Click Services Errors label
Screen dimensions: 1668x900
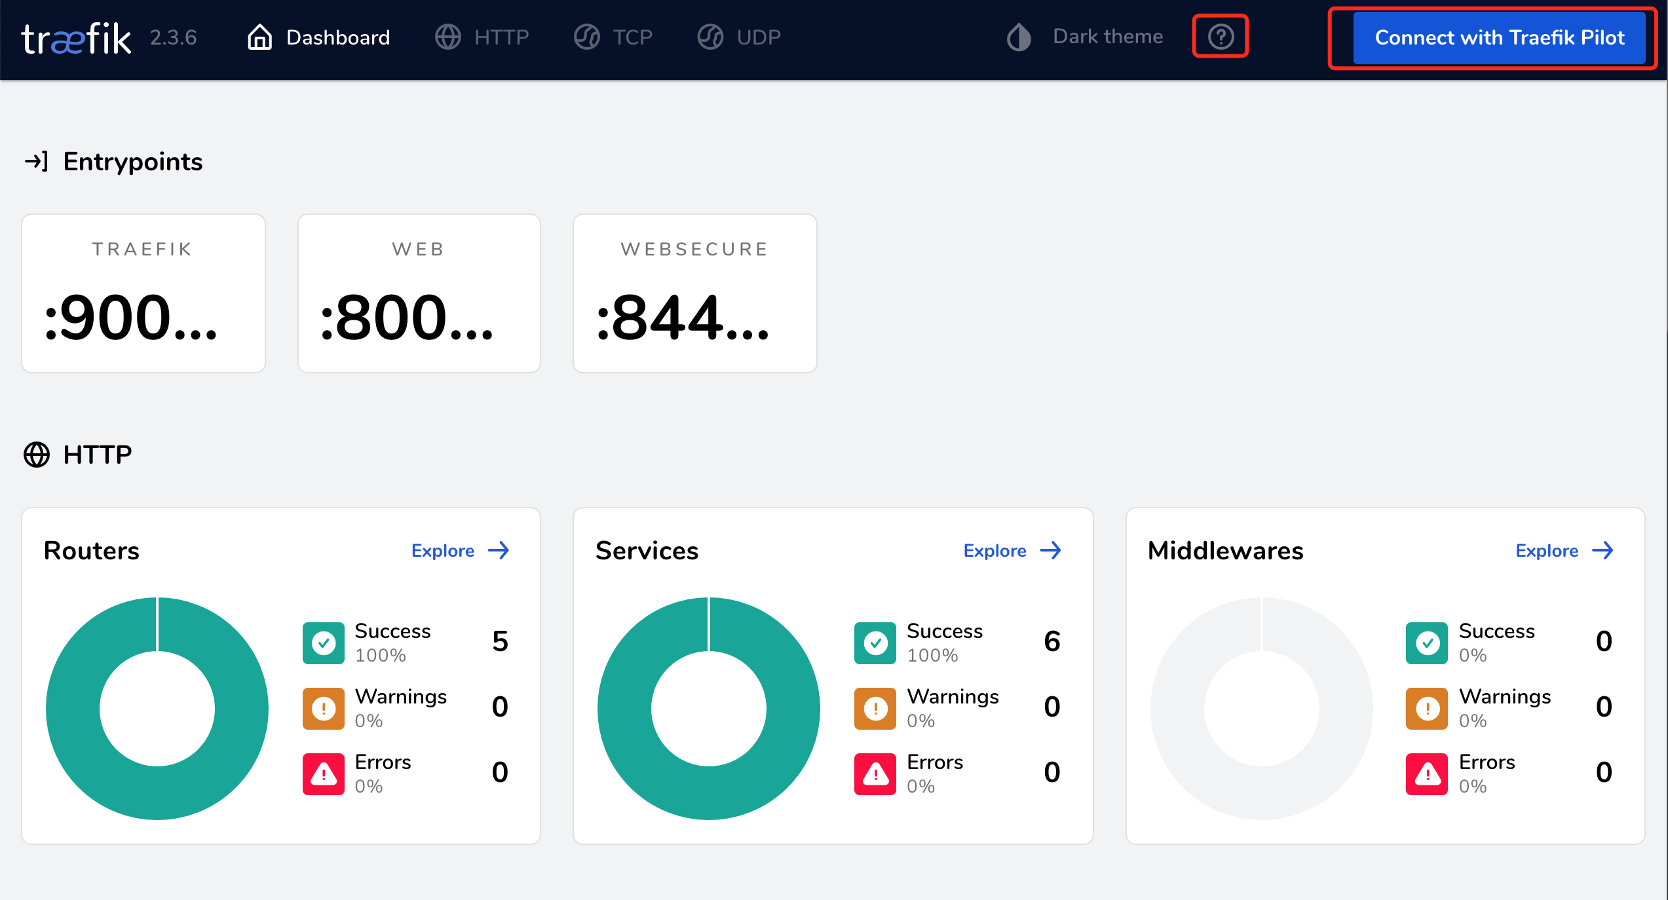(935, 762)
